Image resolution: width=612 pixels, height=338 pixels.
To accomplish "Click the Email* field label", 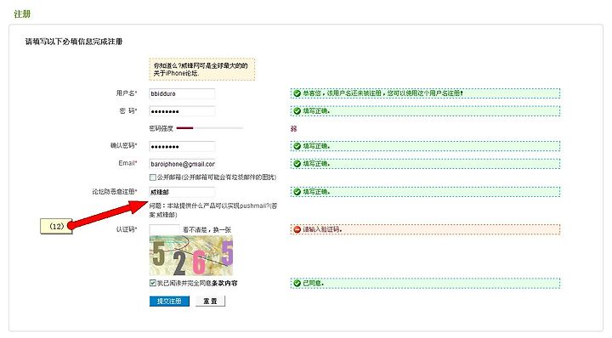I will coord(127,163).
